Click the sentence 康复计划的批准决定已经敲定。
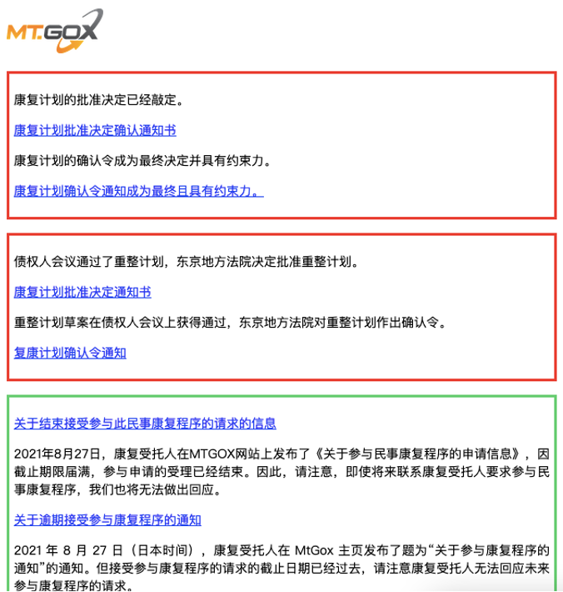 (98, 100)
